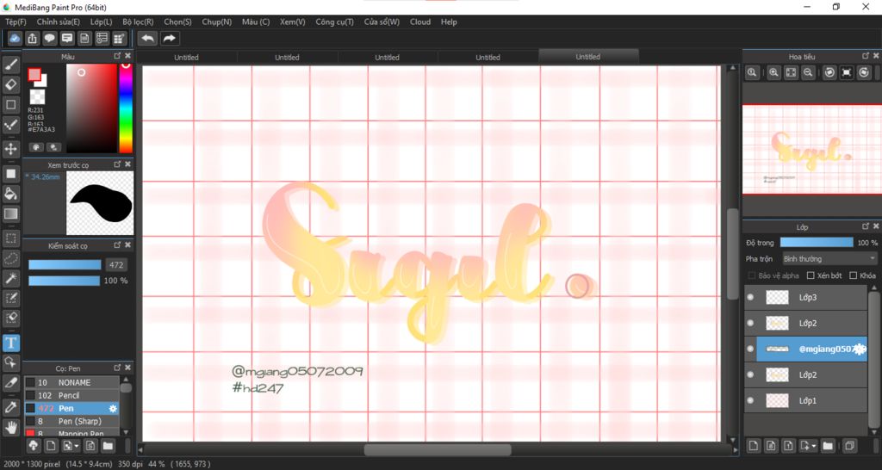Click the rainbow hue bar

126,108
